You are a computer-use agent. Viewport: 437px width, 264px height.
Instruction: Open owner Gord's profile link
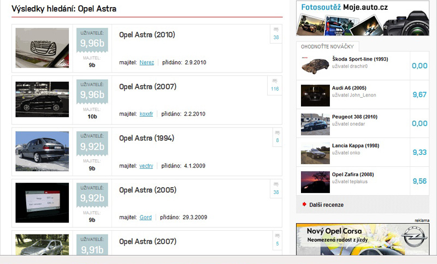[x=145, y=217]
